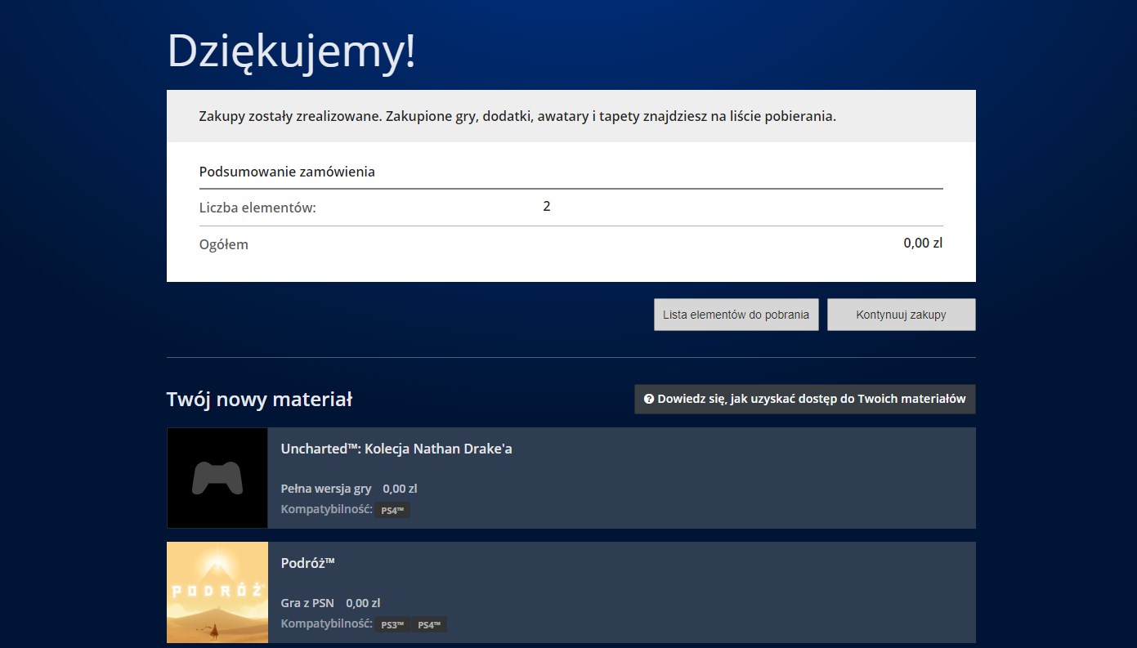Click Pełna wersja gry label
Image resolution: width=1137 pixels, height=648 pixels.
[x=326, y=489]
